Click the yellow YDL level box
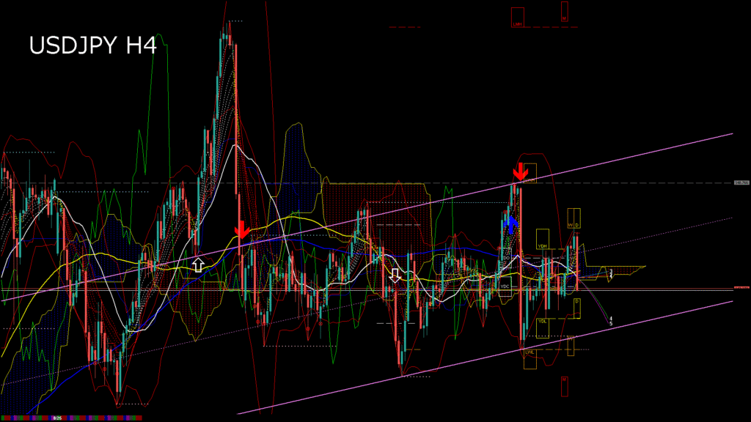Viewport: 751px width, 422px height. pos(543,328)
